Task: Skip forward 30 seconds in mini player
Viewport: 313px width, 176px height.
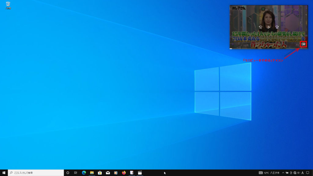Action: pos(277,27)
